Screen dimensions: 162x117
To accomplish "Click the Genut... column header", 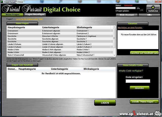I will (12, 69).
